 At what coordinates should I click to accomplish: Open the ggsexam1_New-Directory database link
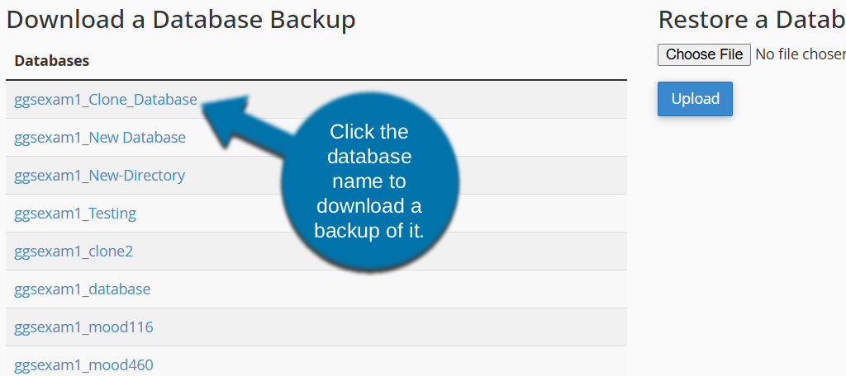coord(99,176)
